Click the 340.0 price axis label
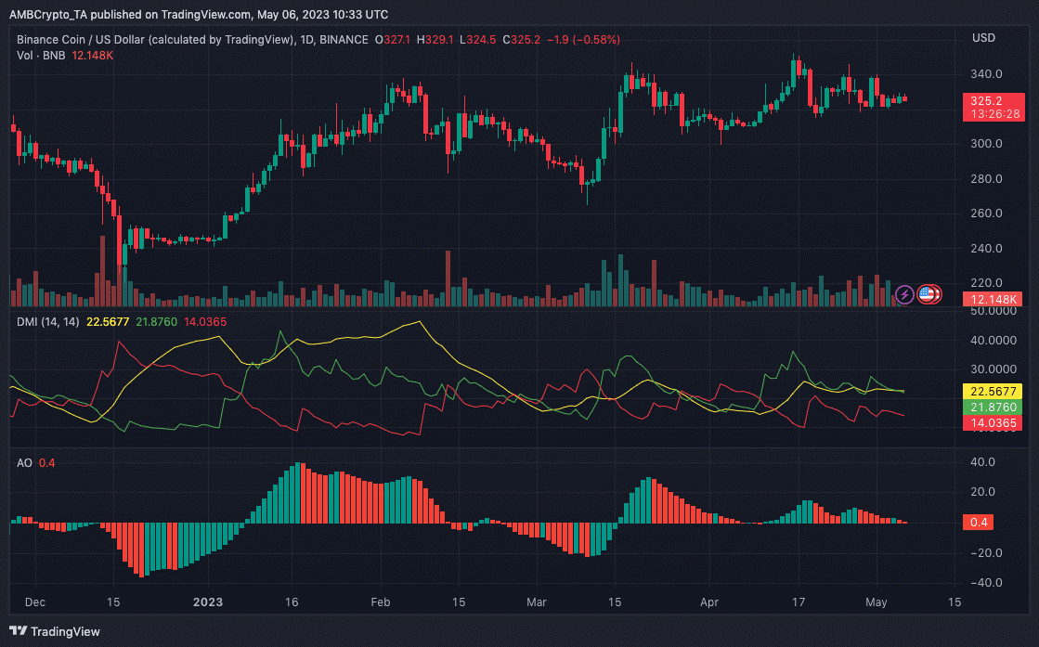Screen dimensions: 1039x647 tap(986, 74)
